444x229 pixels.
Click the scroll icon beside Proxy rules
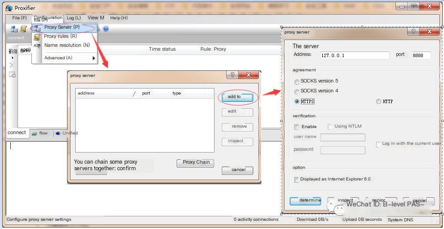pos(37,37)
